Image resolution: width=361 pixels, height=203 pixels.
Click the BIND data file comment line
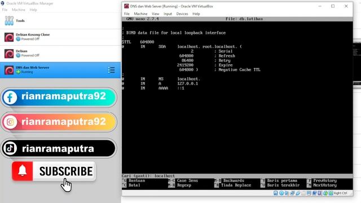tap(174, 33)
